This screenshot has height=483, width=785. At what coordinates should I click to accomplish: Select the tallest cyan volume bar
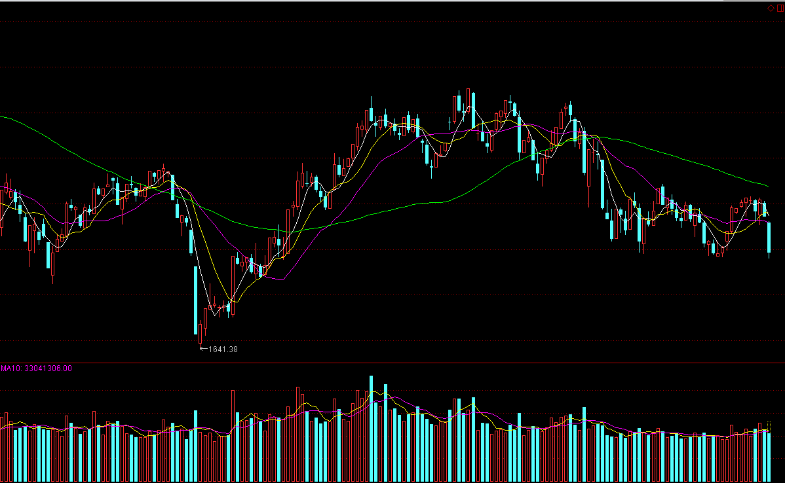point(372,429)
